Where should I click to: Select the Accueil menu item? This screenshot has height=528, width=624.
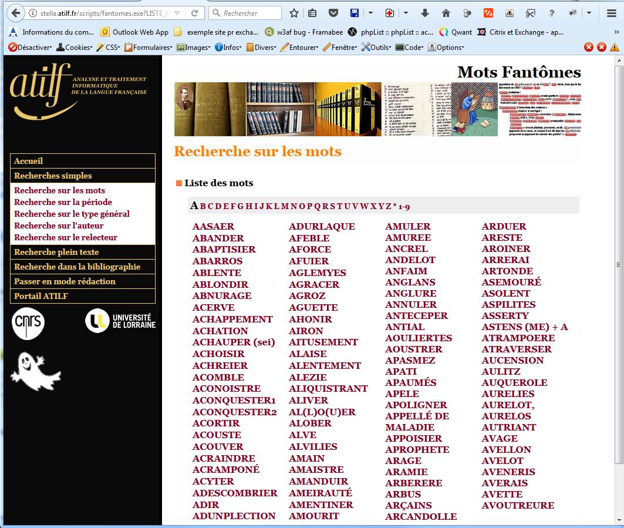pos(83,161)
